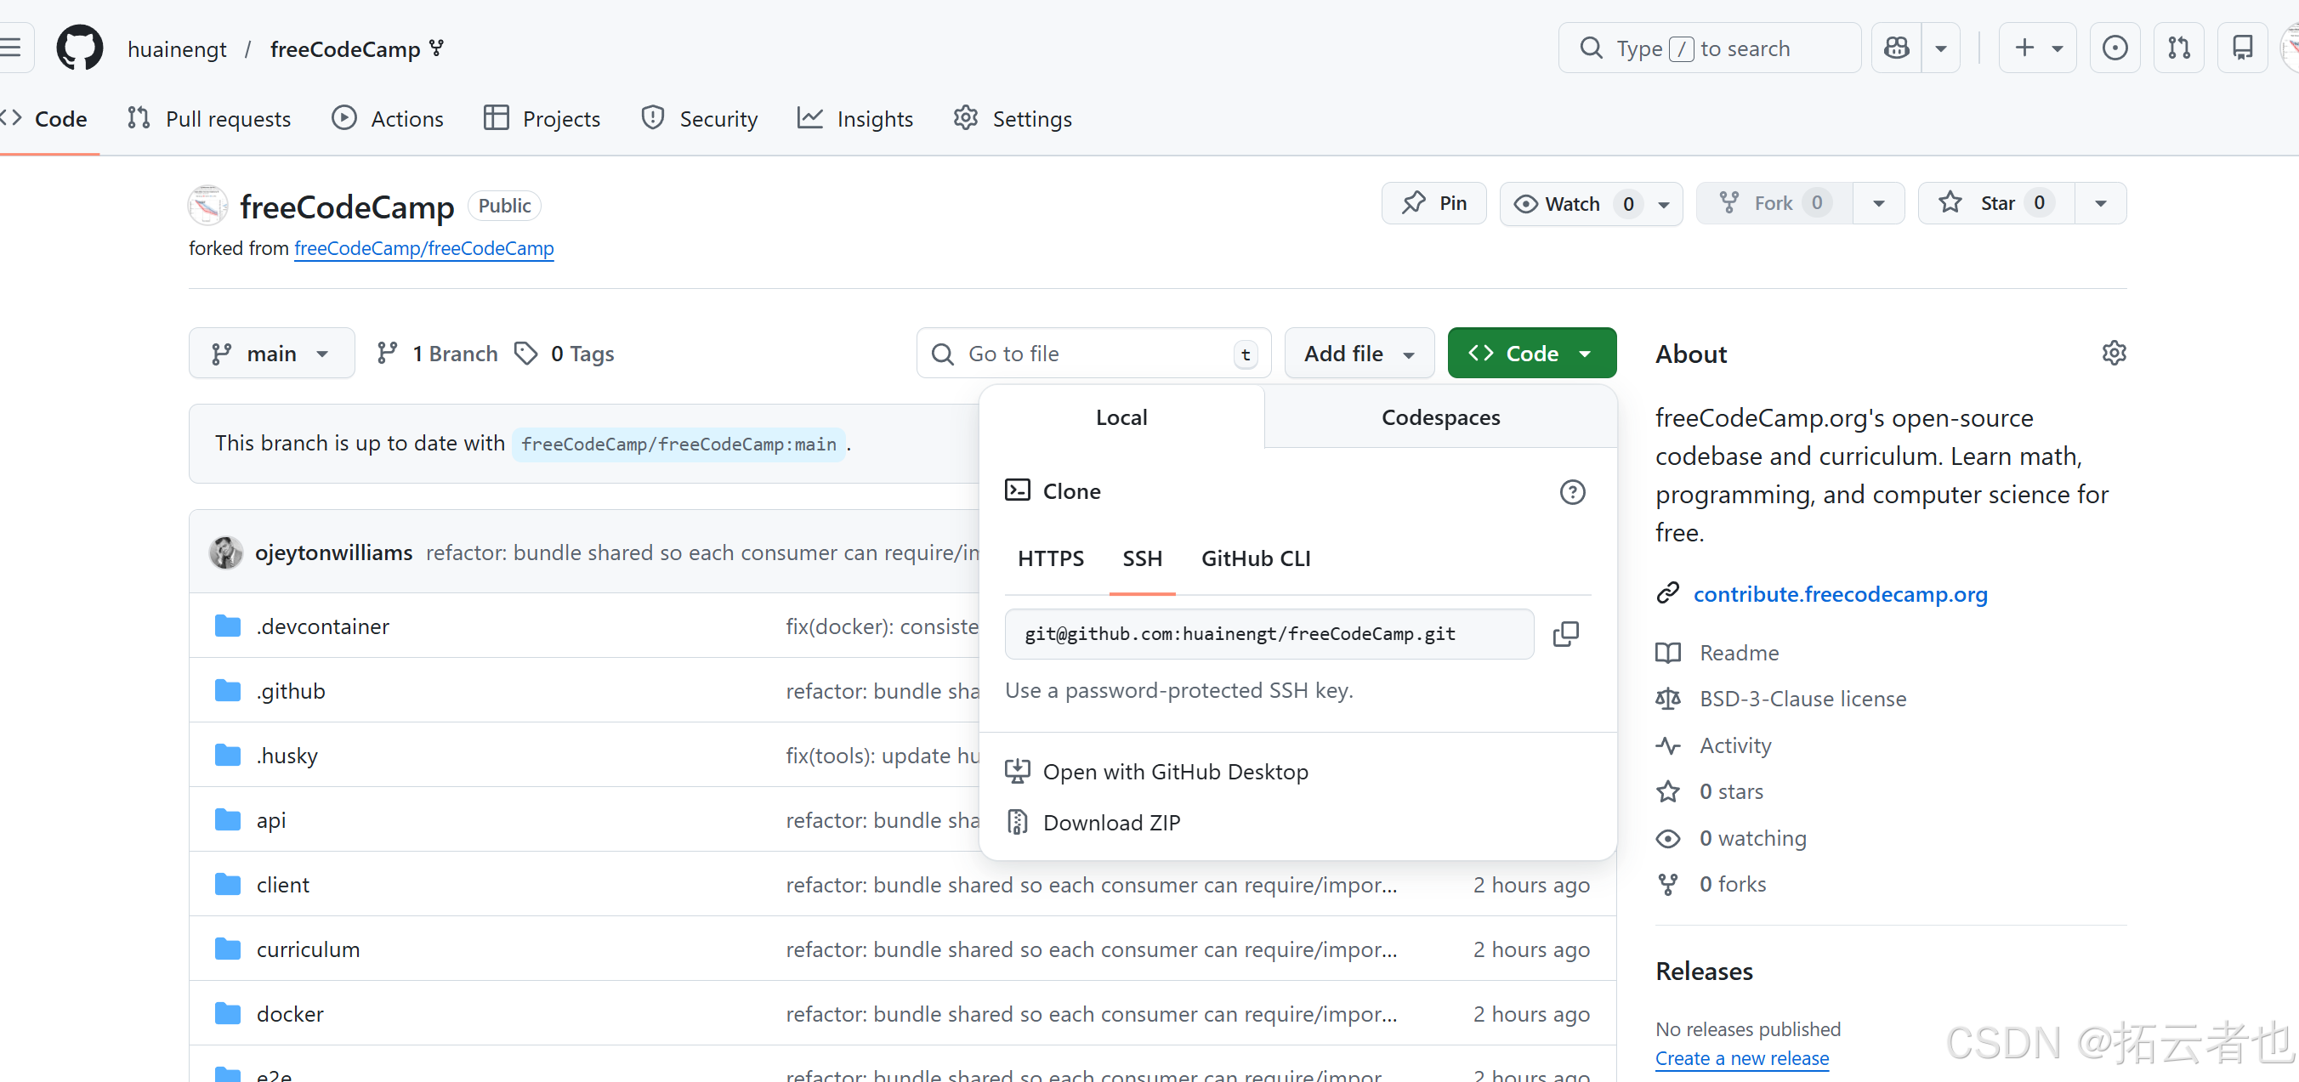
Task: Download the repository as a ZIP
Action: point(1110,823)
